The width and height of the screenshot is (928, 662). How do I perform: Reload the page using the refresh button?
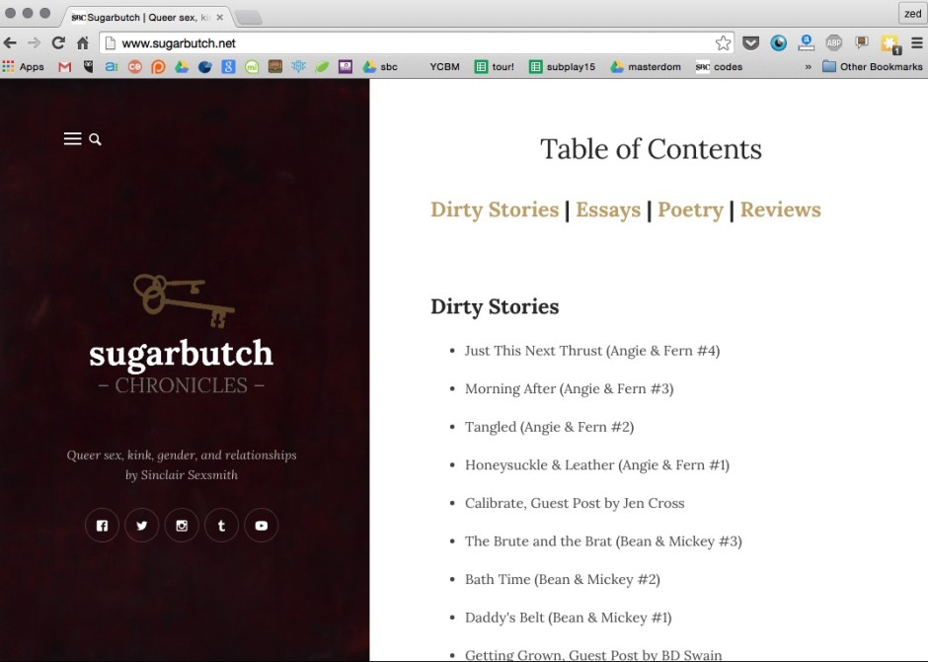(58, 42)
